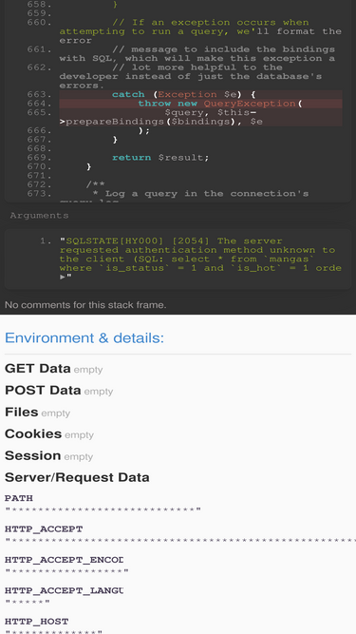Select the PATH variable name

pyautogui.click(x=19, y=498)
